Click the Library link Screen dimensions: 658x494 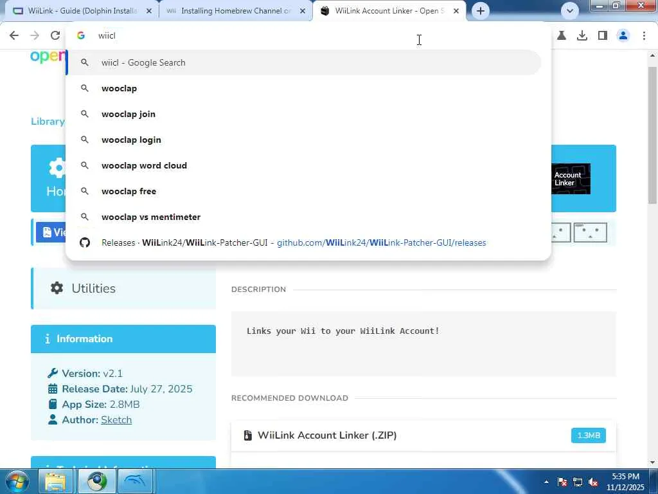click(48, 122)
